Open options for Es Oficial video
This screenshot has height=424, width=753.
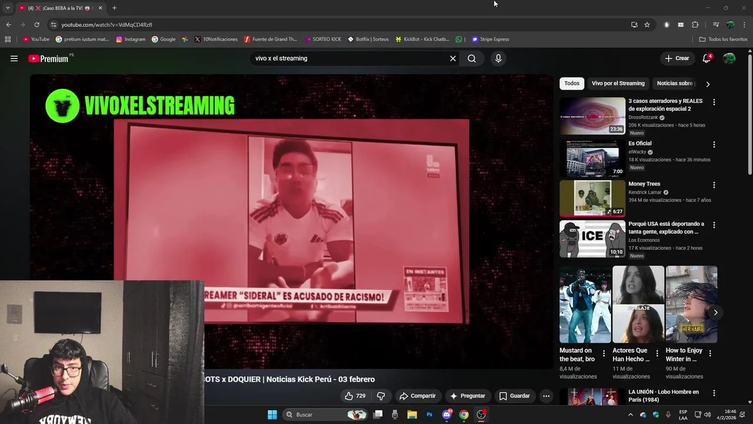714,144
